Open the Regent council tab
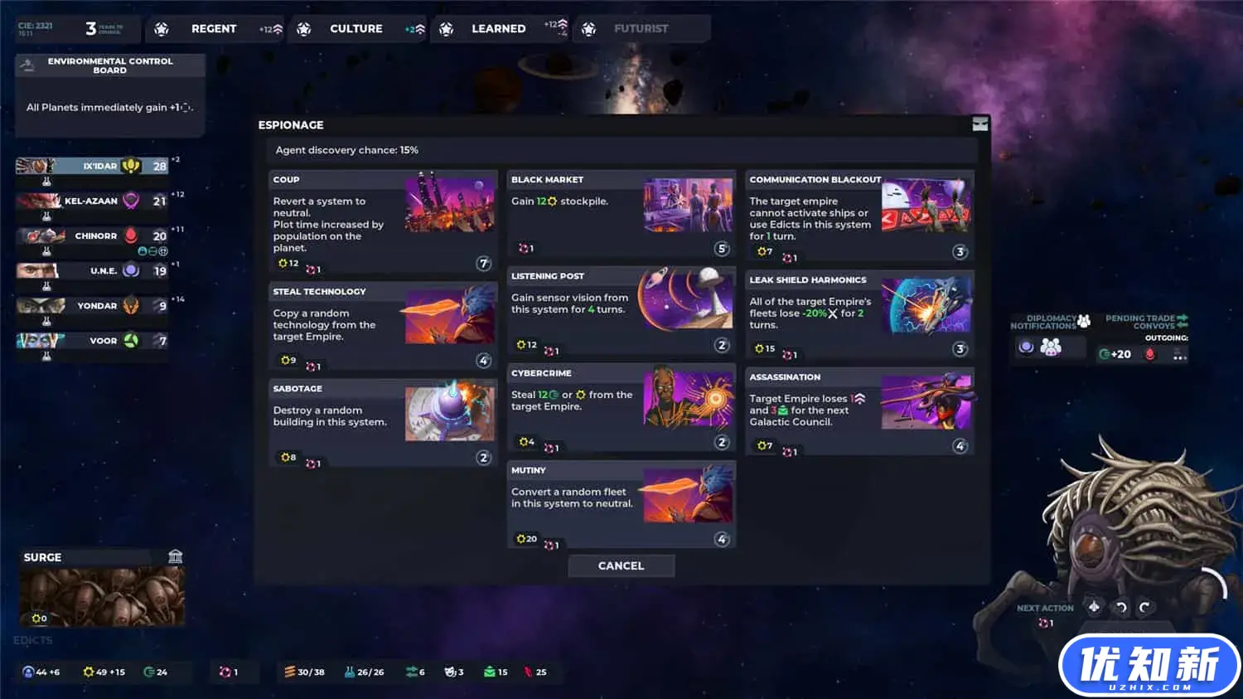The image size is (1243, 699). (x=214, y=29)
